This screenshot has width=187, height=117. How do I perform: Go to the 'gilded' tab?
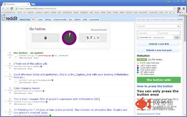[x=77, y=20]
